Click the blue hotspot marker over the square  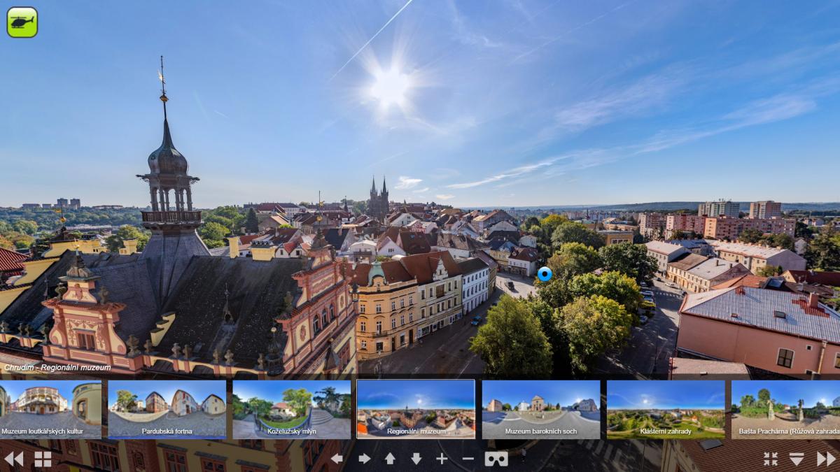545,273
